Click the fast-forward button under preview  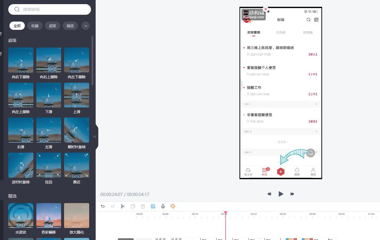292,194
